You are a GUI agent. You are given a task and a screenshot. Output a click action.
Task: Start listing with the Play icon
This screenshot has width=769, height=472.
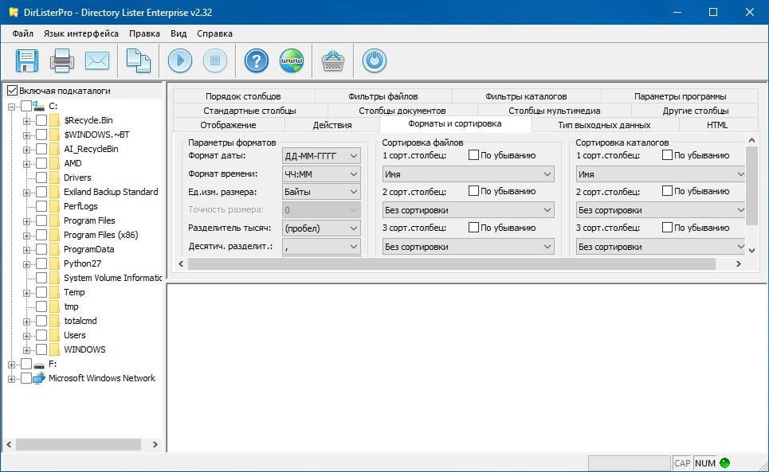point(180,60)
